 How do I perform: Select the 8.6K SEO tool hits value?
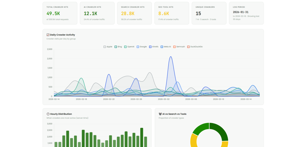tap(163, 13)
